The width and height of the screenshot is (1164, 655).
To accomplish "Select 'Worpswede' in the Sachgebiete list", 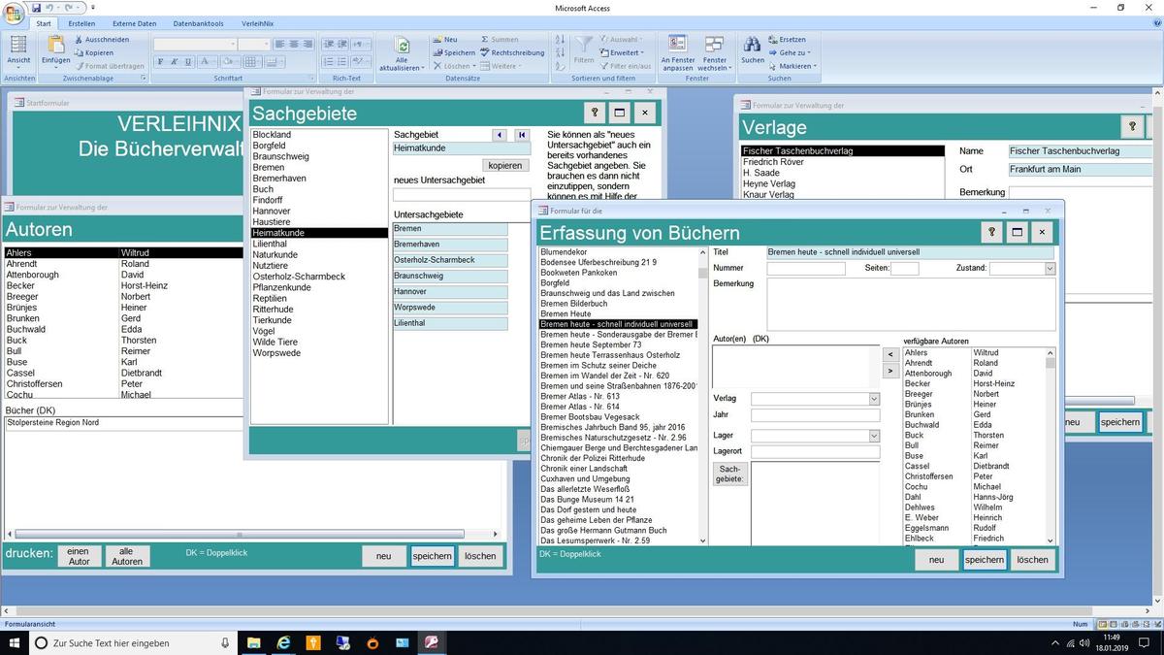I will point(276,353).
